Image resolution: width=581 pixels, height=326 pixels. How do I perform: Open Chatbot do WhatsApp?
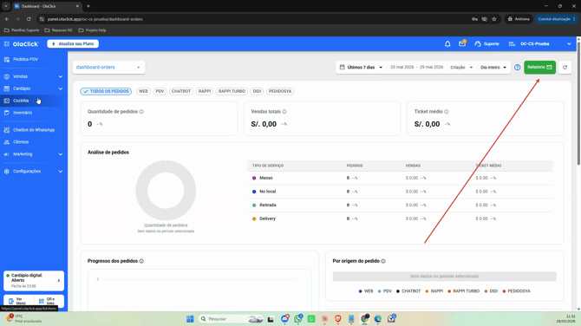click(33, 130)
